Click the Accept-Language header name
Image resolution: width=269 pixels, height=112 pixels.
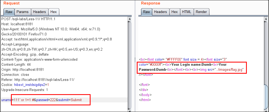click(x=15, y=44)
